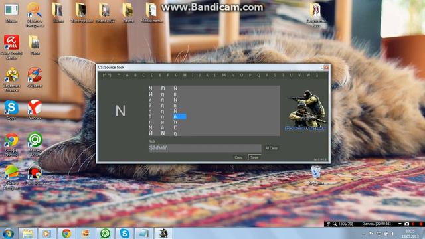The width and height of the screenshot is (425, 239).
Task: Open the folder icon below Avira row
Action: point(35,45)
